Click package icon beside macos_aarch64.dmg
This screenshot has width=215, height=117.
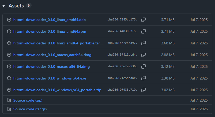9,55
